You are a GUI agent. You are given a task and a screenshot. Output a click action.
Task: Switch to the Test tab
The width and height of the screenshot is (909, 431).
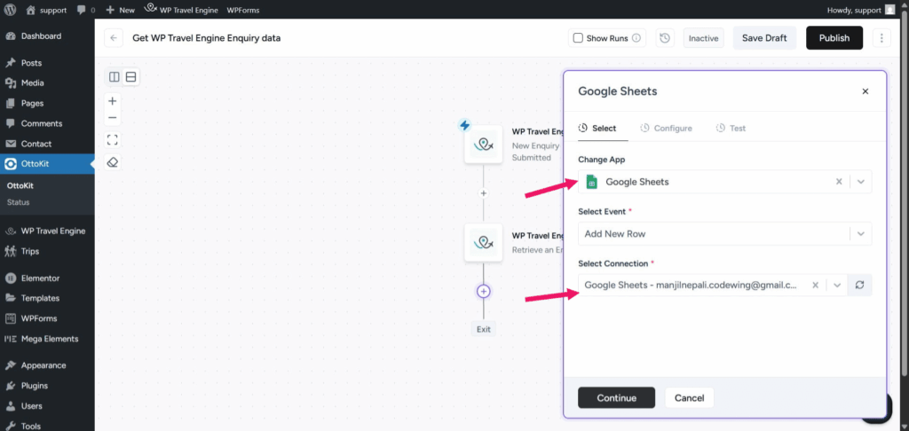coord(731,128)
